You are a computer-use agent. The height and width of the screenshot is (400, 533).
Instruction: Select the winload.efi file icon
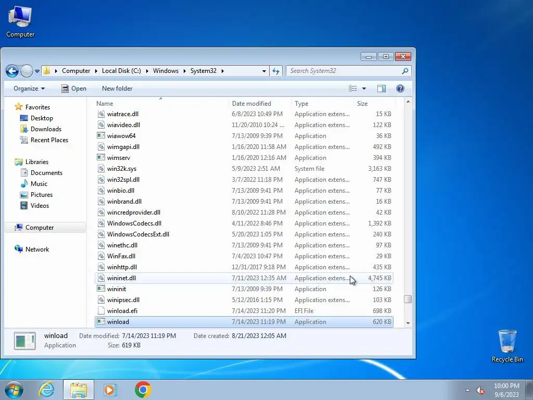click(101, 310)
